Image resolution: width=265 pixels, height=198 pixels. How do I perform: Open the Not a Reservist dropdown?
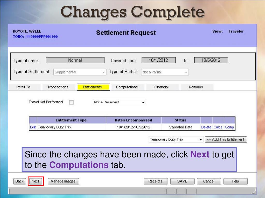119,102
